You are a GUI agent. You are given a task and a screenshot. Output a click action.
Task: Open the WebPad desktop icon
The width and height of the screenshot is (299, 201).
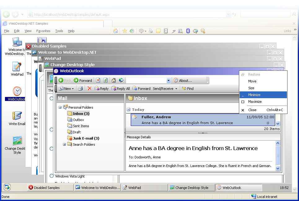pyautogui.click(x=17, y=67)
